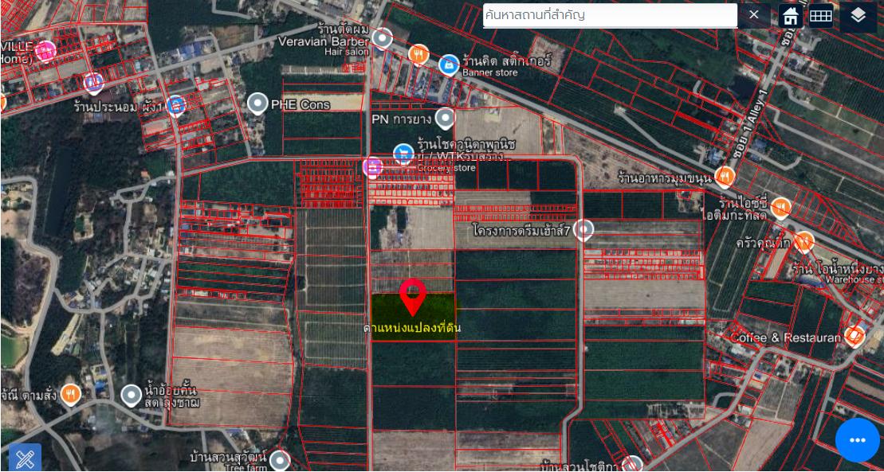Screen dimensions: 884x472
Task: Open the grid table icon
Action: 821,16
